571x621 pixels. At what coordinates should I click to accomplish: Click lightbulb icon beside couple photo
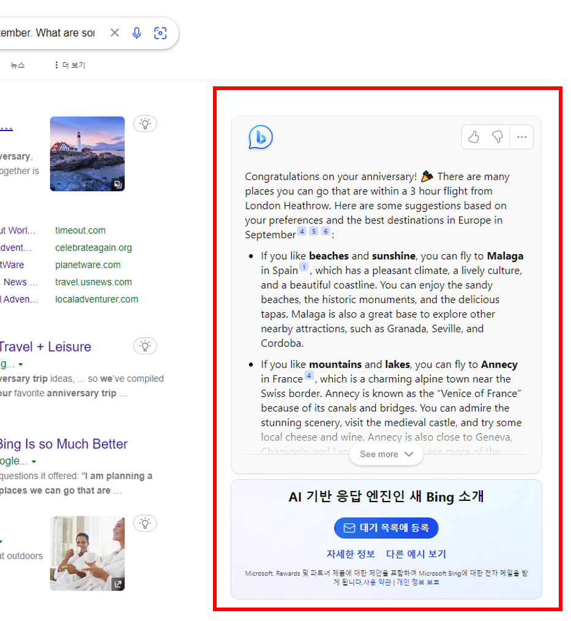point(145,523)
